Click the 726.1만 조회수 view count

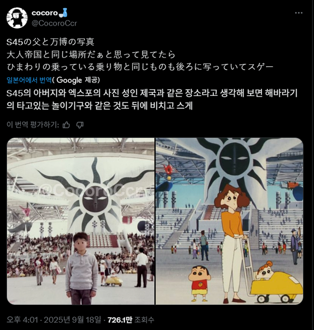point(131,320)
